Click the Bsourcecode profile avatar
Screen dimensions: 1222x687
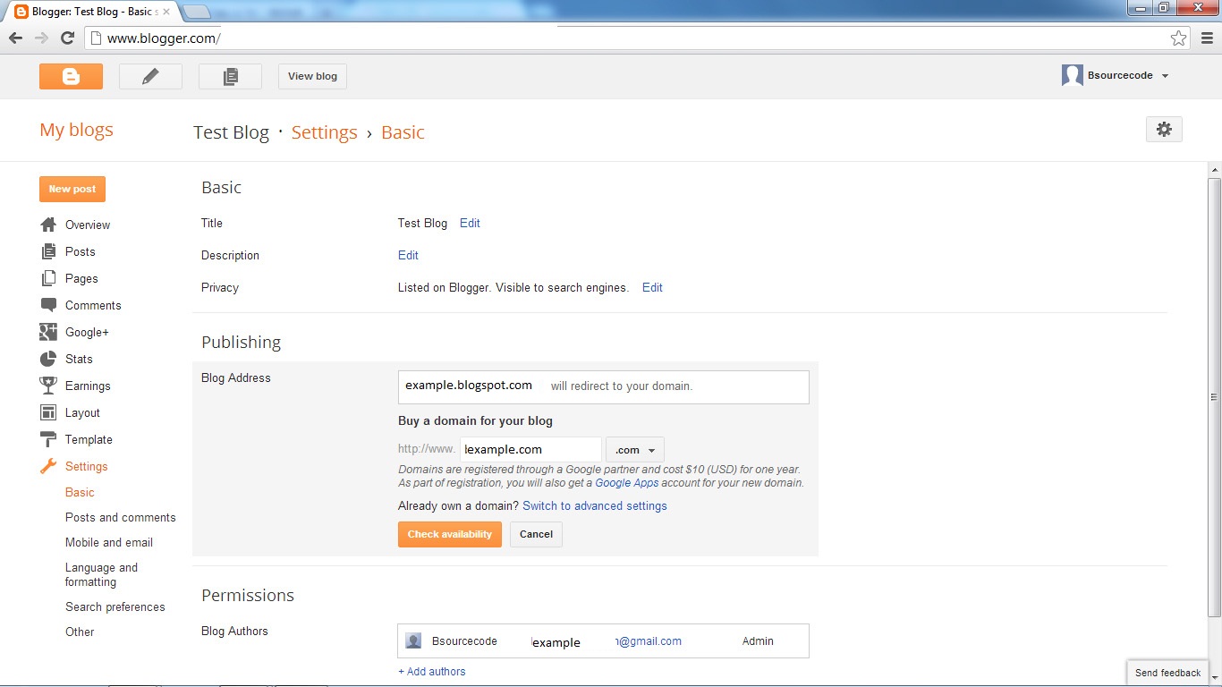(1073, 75)
